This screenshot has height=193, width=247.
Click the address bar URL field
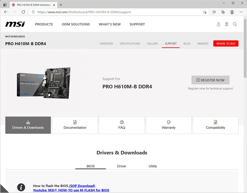tap(118, 12)
